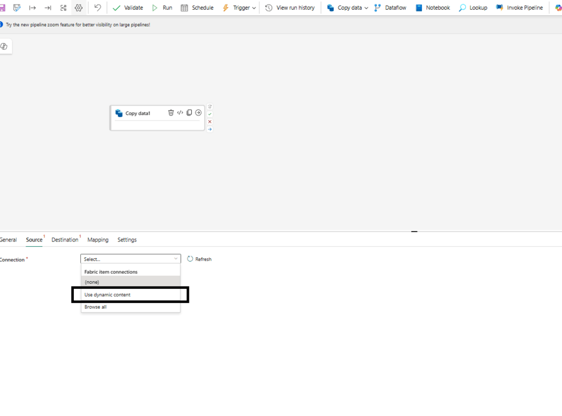This screenshot has height=416, width=562.
Task: Choose the (none) connection option
Action: 130,282
